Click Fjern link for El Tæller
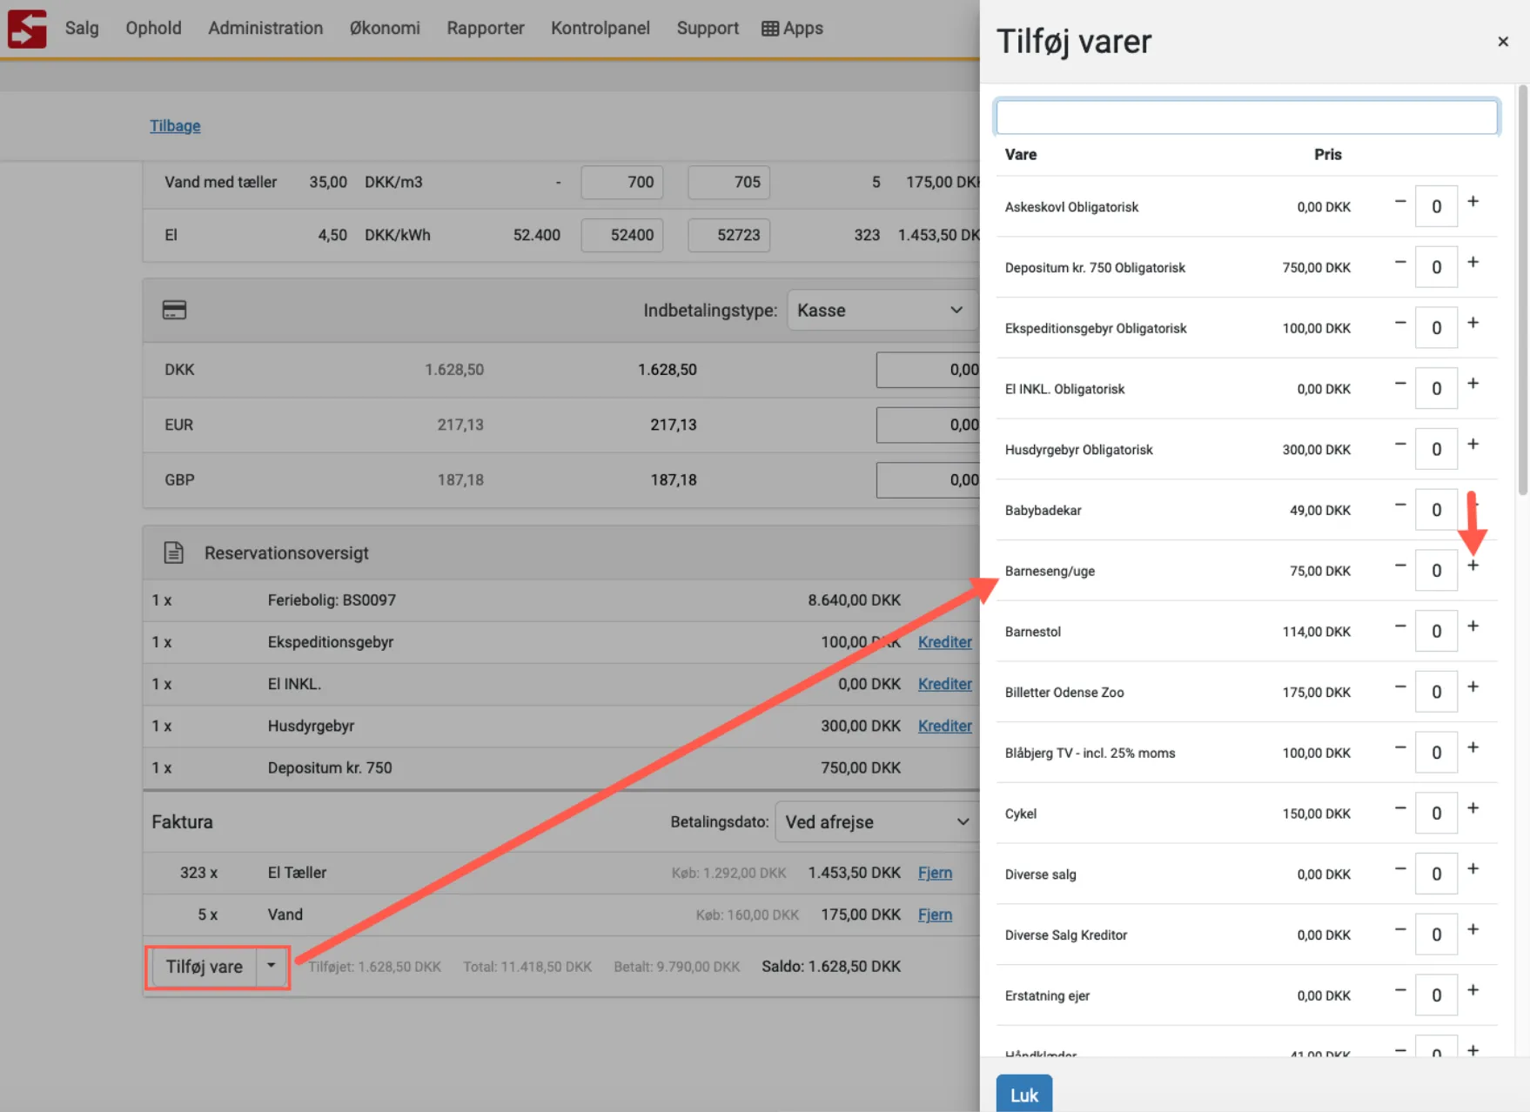The width and height of the screenshot is (1530, 1112). [934, 873]
